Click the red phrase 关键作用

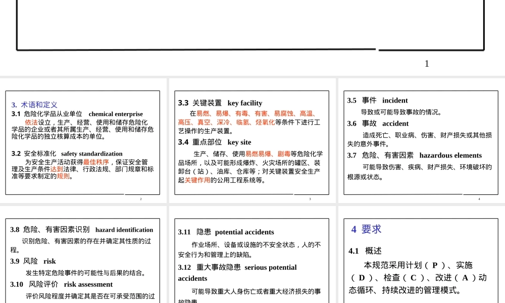[x=197, y=180]
